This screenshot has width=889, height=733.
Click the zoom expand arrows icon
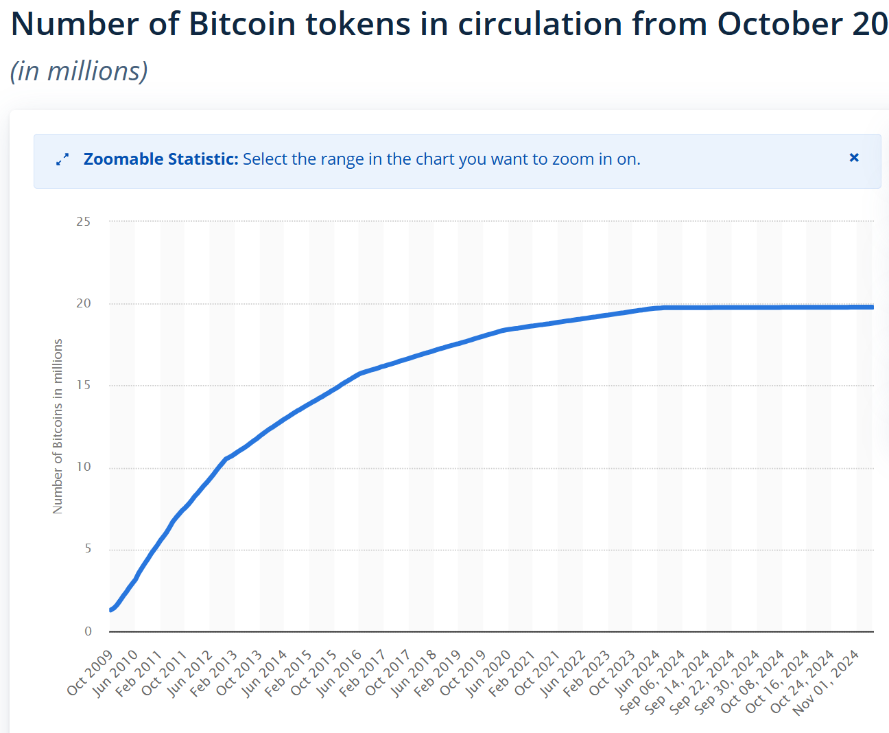pyautogui.click(x=62, y=159)
